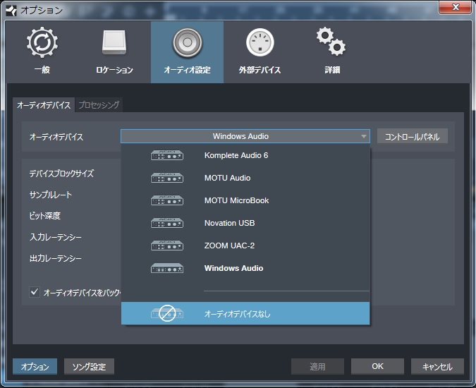Click the Komplete Audio 6 device icon
Screen dimensions: 476x388
pos(167,155)
